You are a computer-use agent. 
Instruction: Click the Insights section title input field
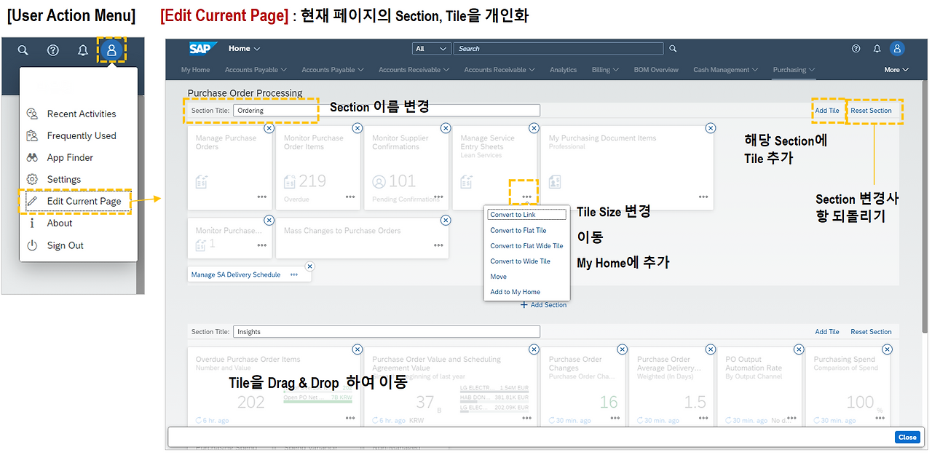pyautogui.click(x=386, y=331)
